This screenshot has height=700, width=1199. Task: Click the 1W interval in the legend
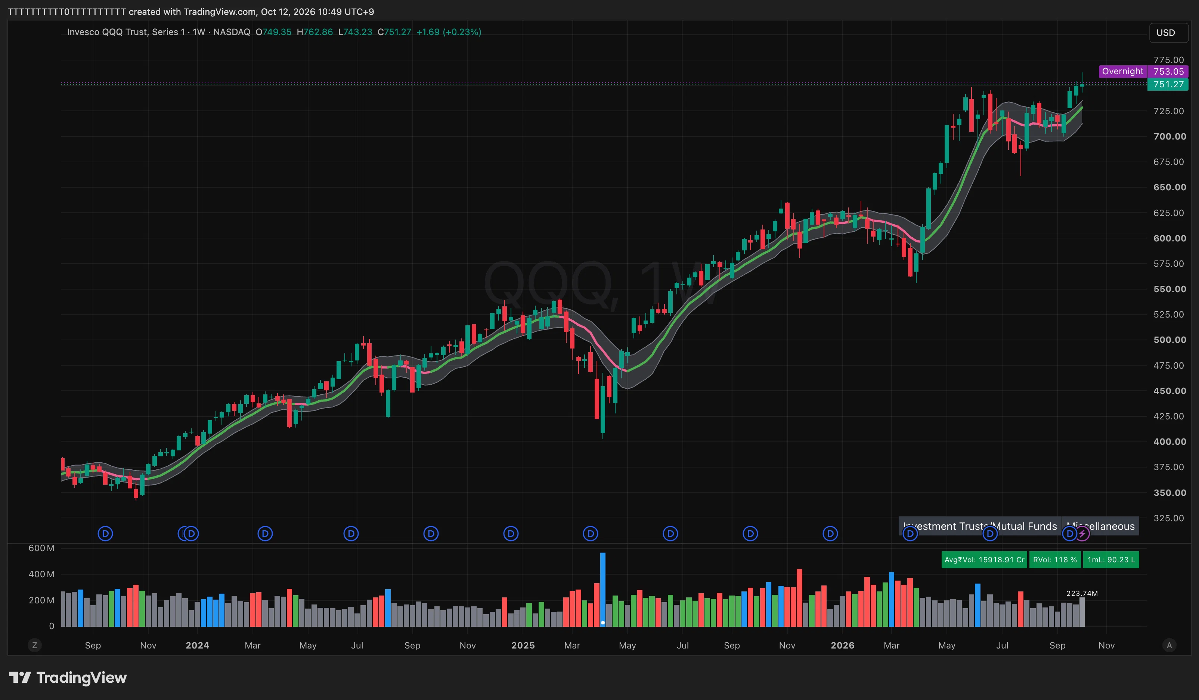coord(199,32)
